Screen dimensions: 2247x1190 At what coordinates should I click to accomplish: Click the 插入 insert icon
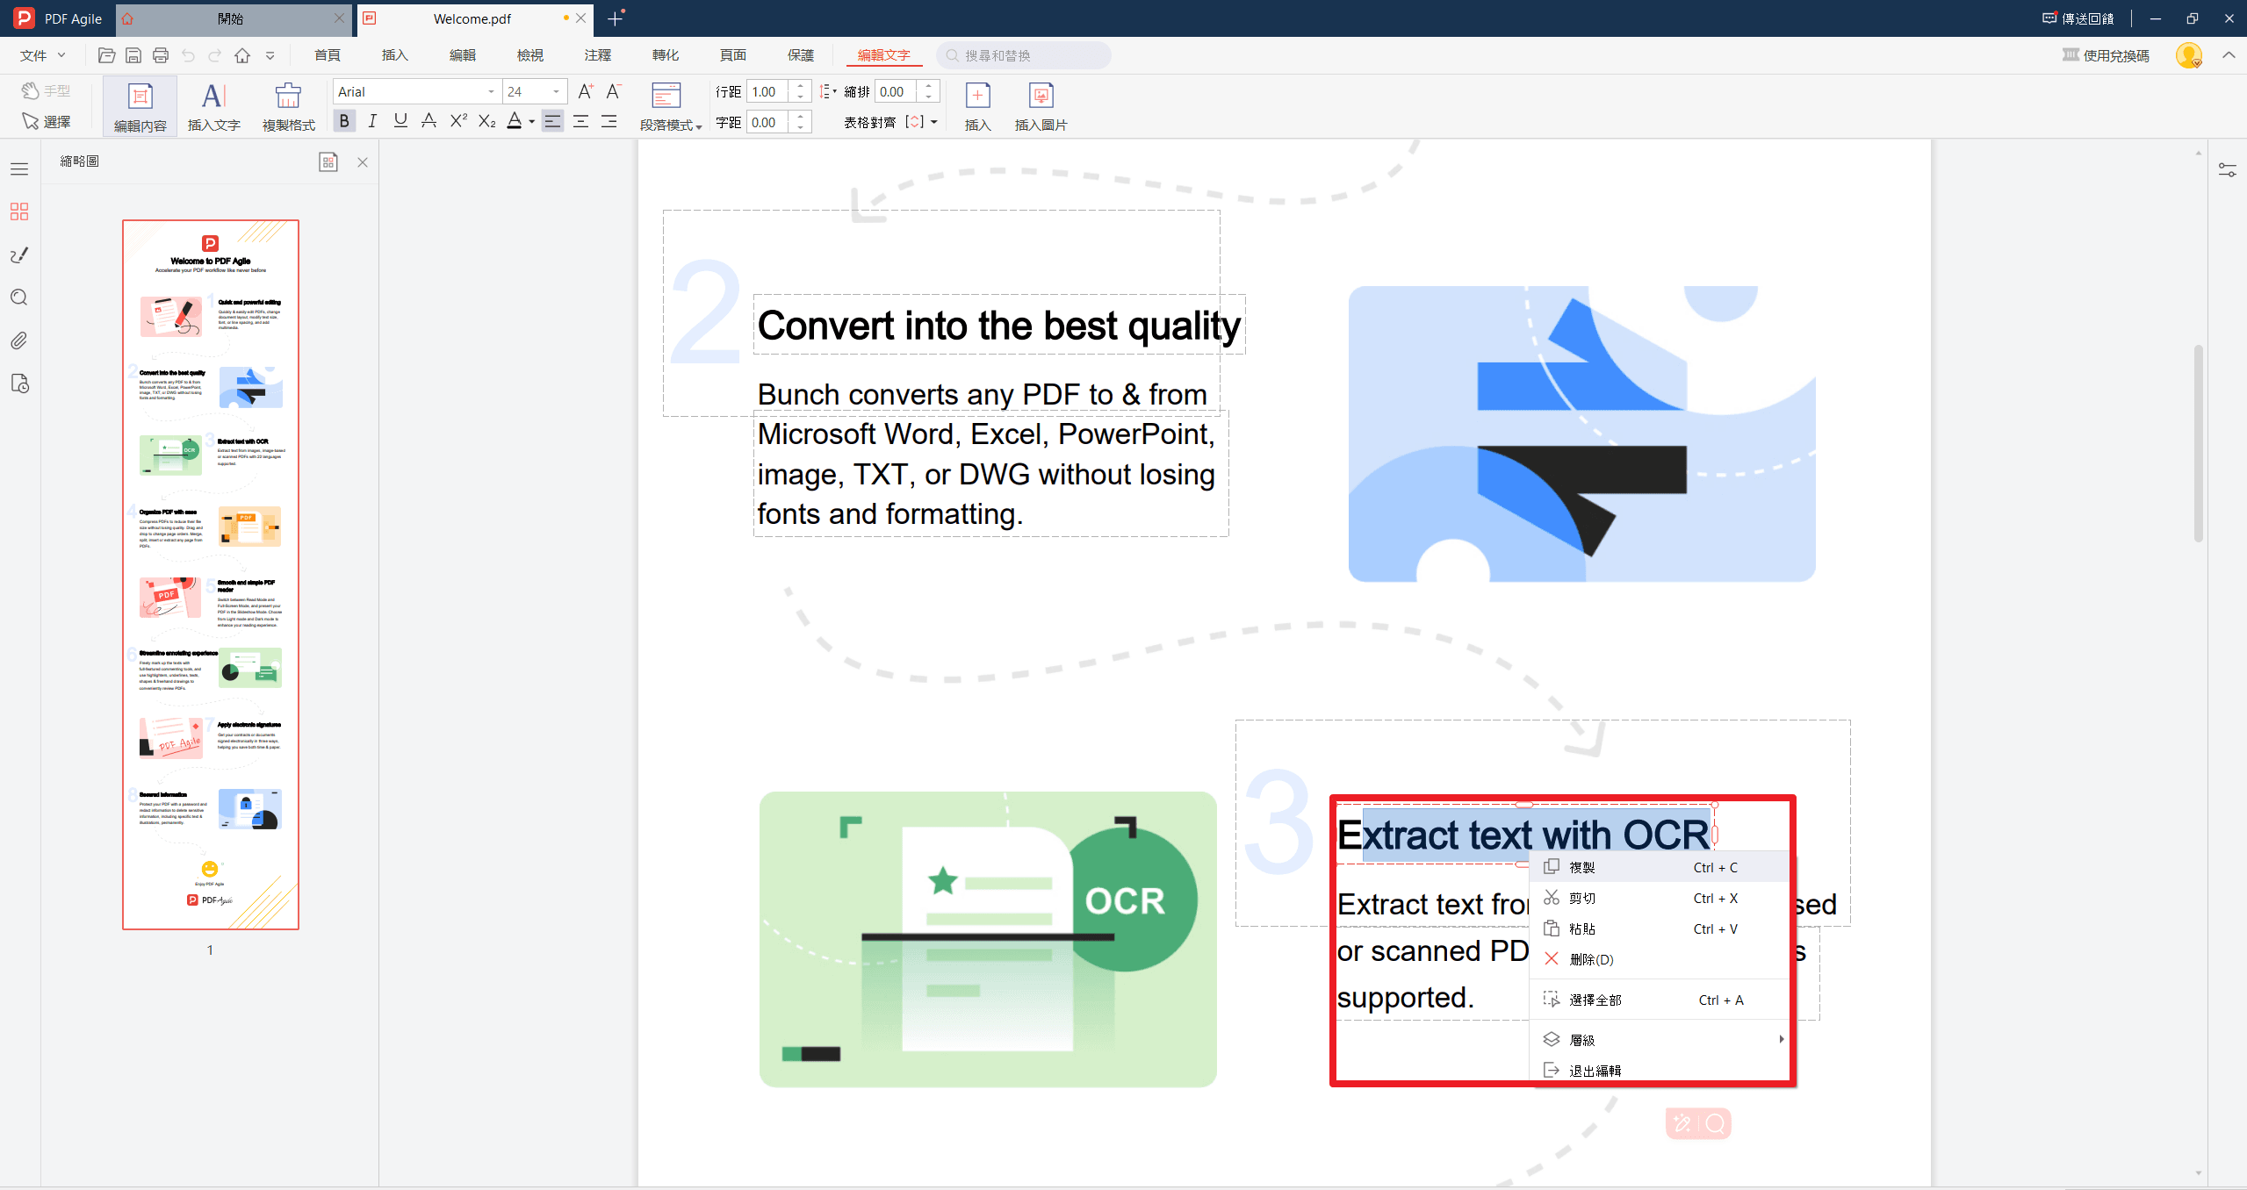pyautogui.click(x=977, y=106)
